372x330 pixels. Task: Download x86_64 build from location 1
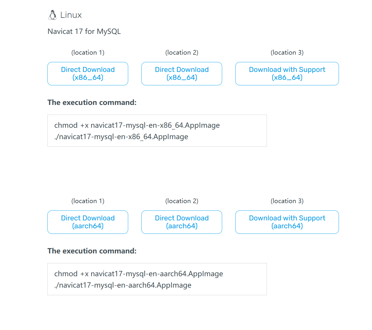pos(88,74)
